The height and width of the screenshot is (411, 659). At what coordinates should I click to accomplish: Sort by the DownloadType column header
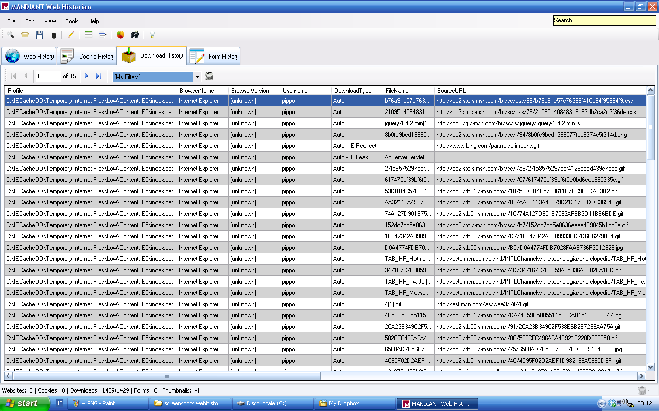pyautogui.click(x=357, y=91)
